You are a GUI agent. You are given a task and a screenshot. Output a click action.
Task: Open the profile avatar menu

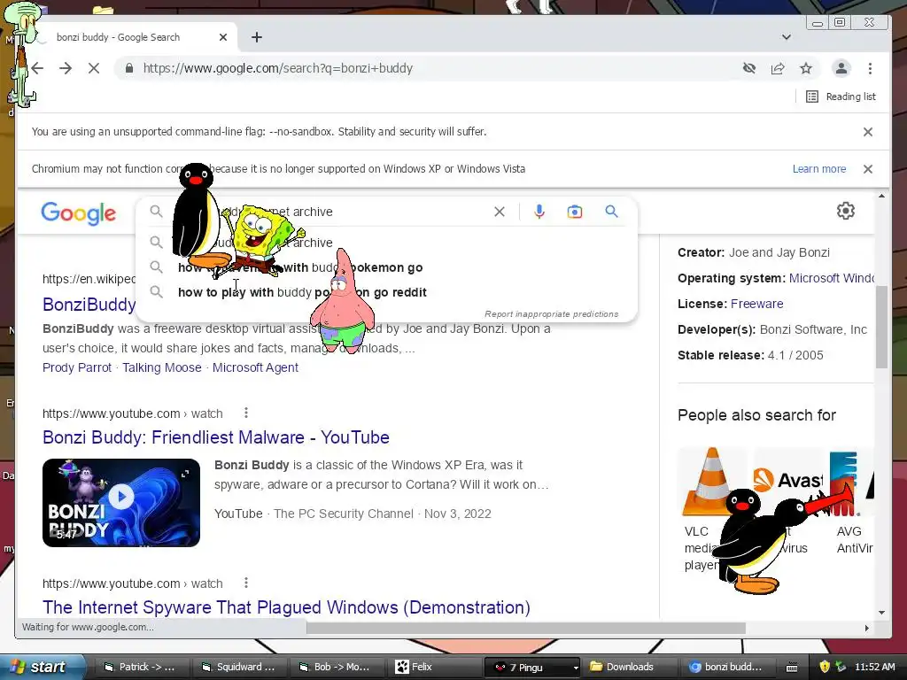[x=841, y=68]
